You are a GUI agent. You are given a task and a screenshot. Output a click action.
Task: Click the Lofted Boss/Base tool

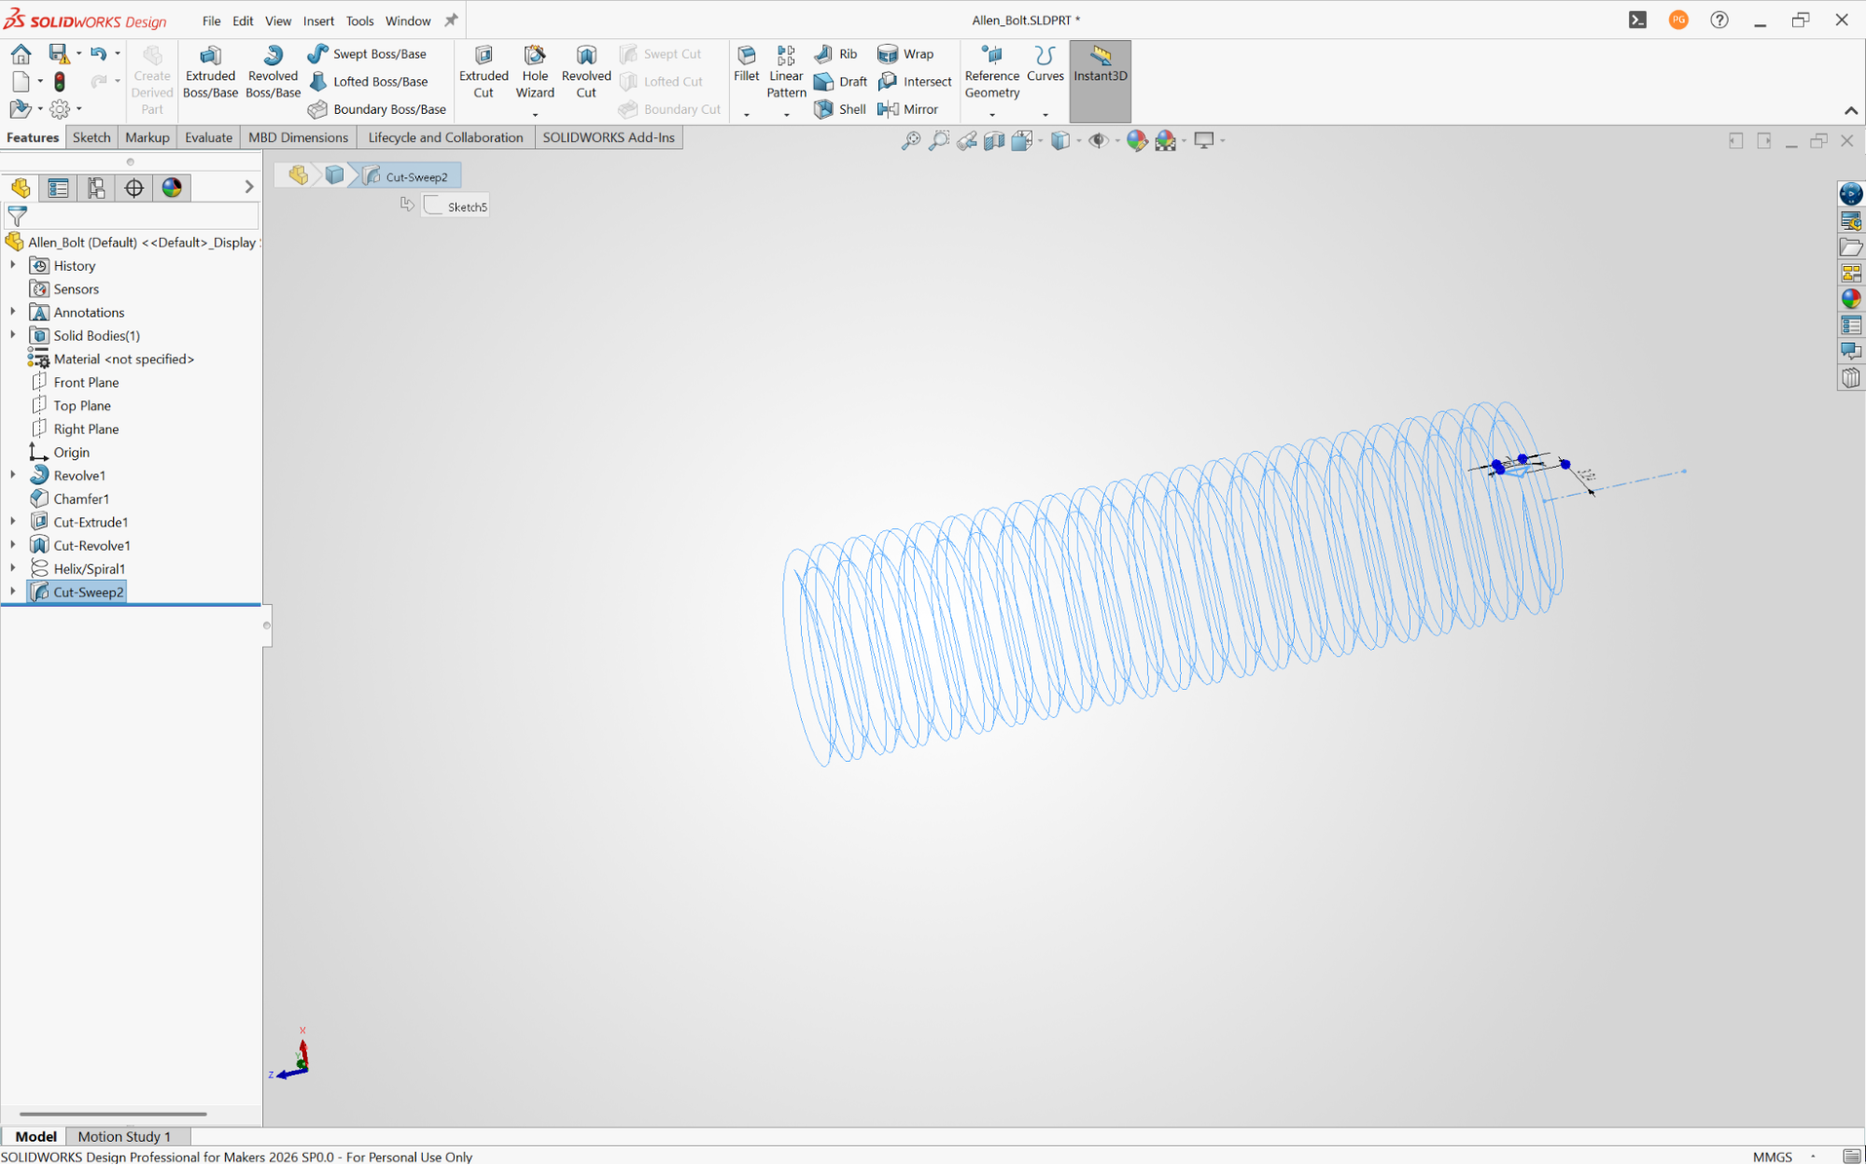(x=368, y=82)
